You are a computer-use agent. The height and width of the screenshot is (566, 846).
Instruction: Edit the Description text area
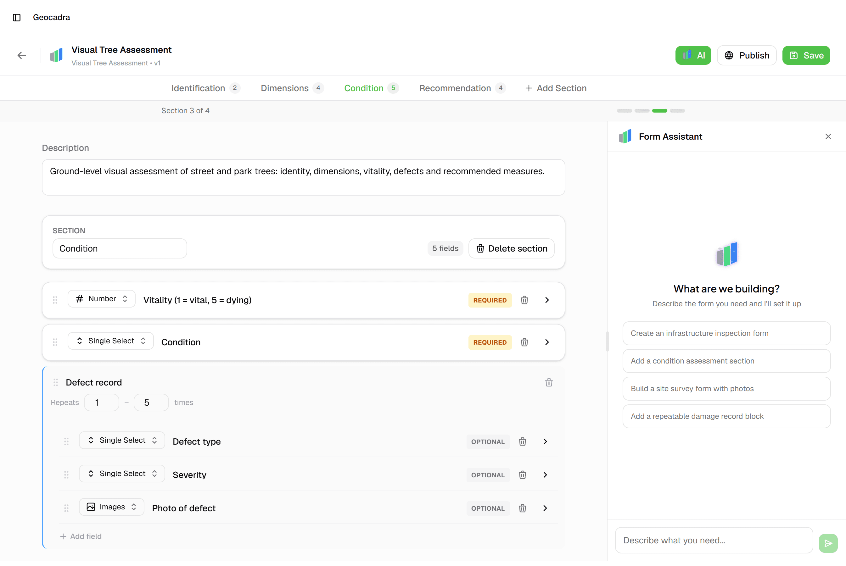[303, 177]
